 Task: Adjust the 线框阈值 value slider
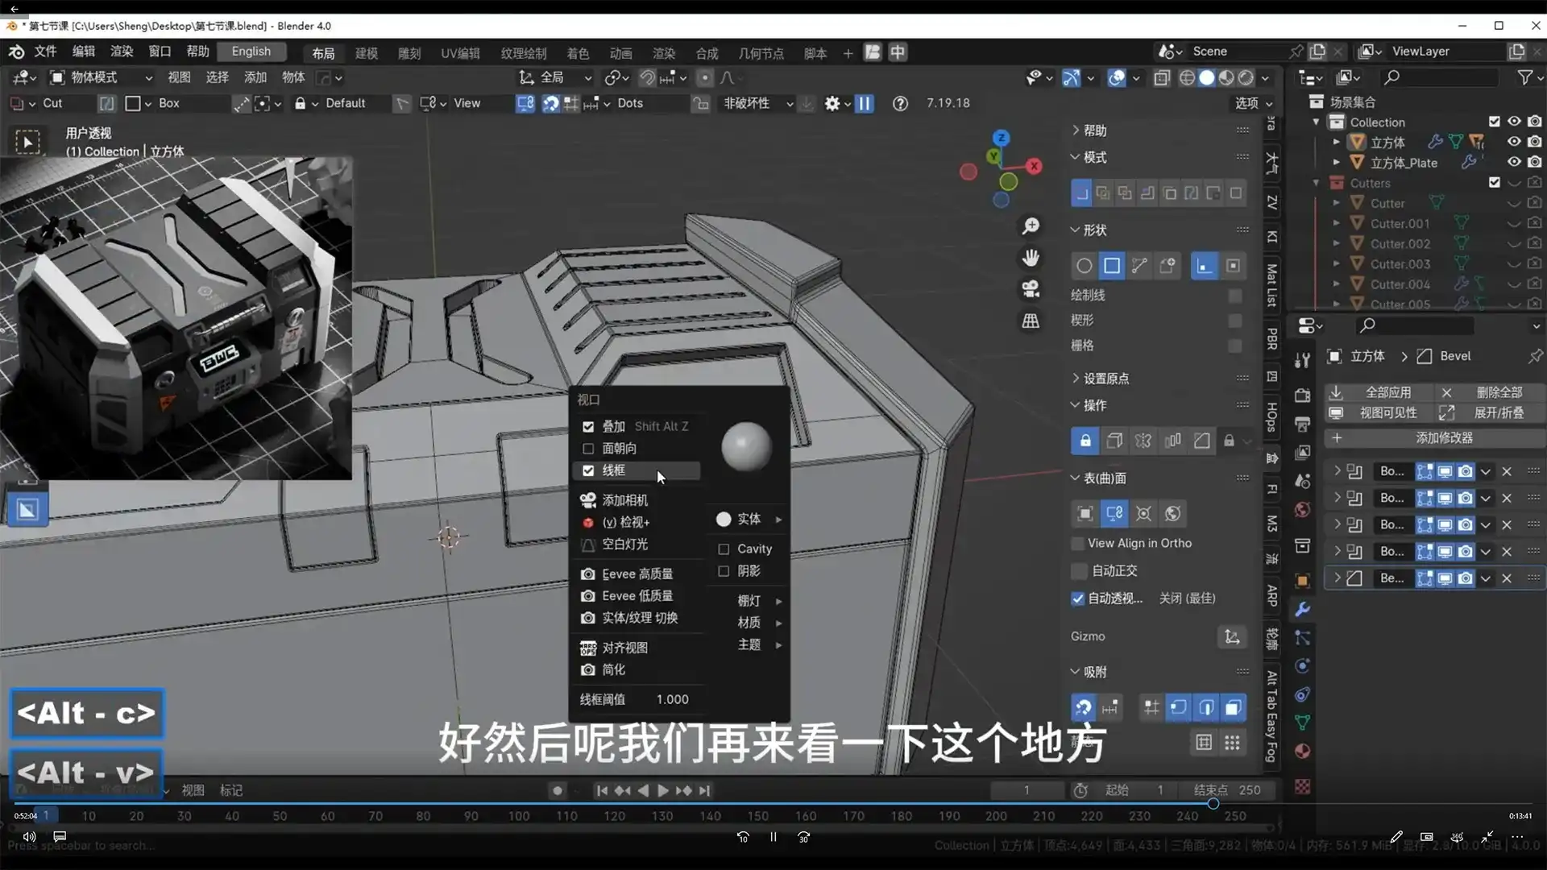click(x=673, y=699)
